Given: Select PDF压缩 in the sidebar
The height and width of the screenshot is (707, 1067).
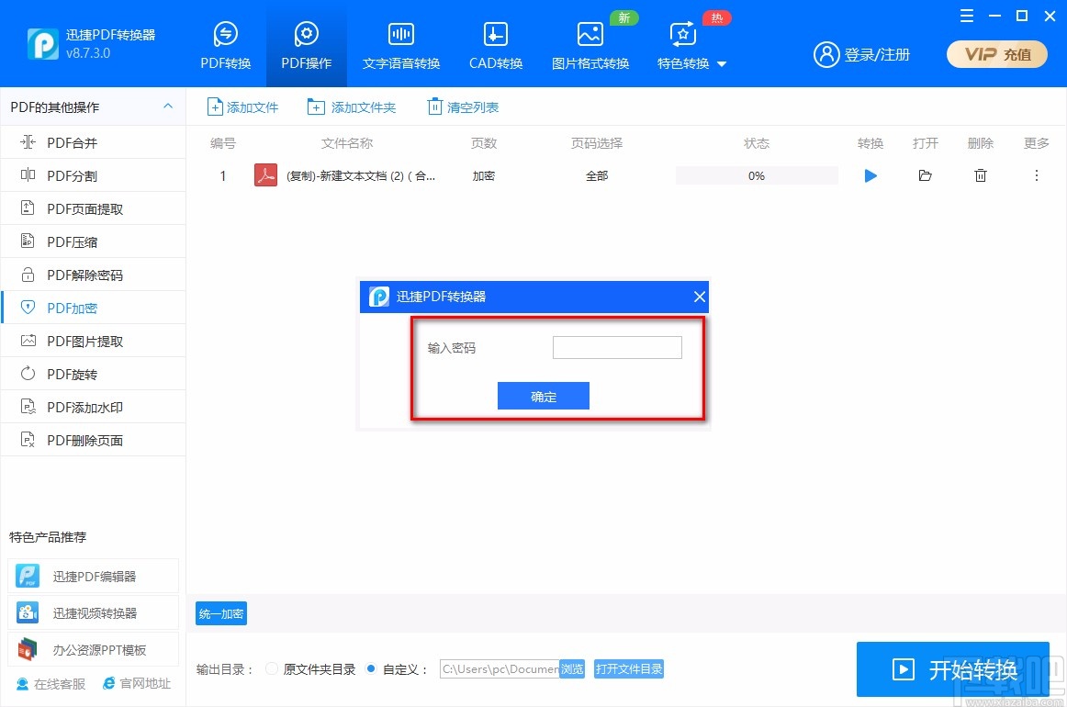Looking at the screenshot, I should coord(94,241).
